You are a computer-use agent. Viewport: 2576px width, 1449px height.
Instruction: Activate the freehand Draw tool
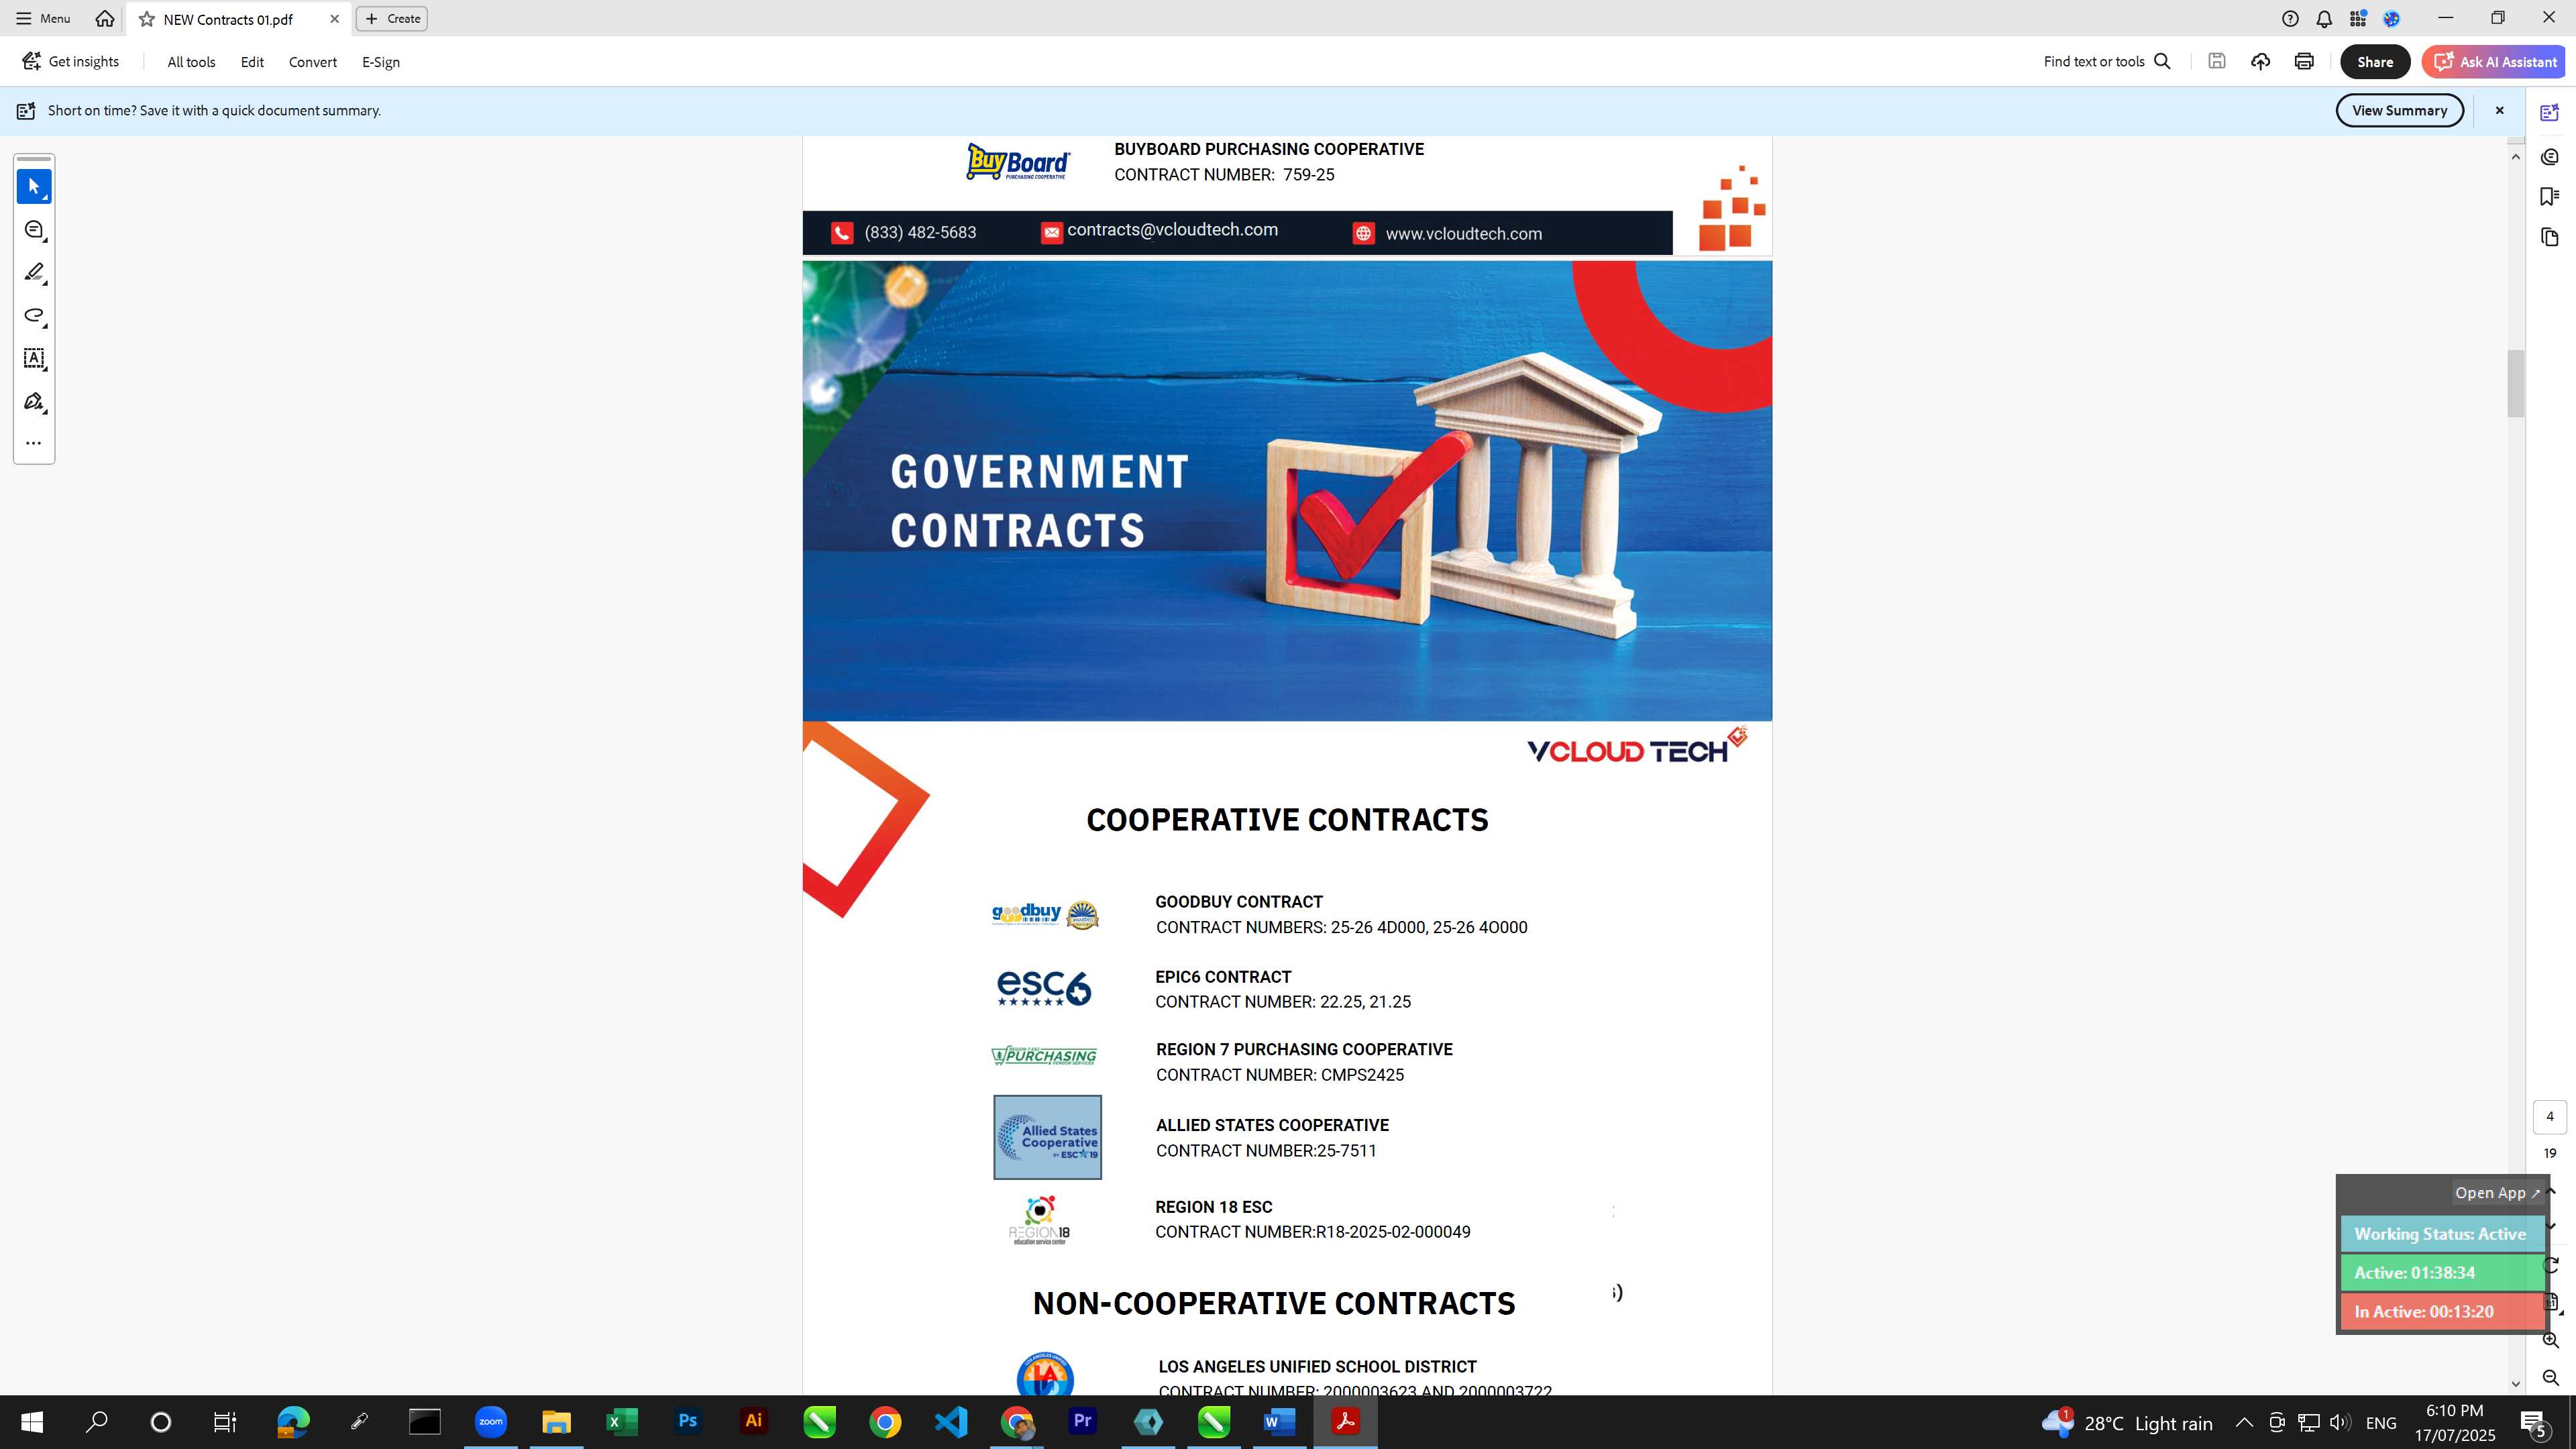pyautogui.click(x=34, y=316)
